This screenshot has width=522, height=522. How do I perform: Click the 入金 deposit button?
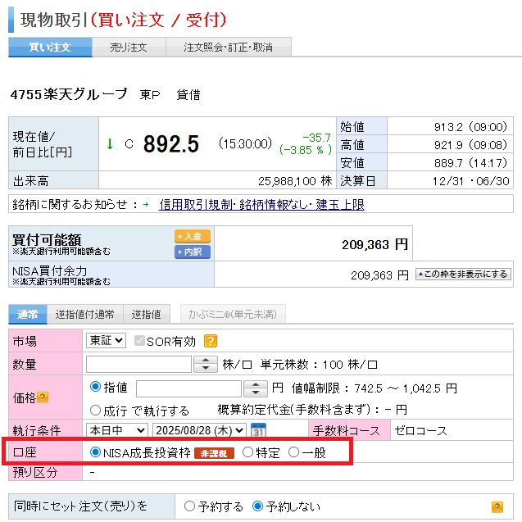193,236
